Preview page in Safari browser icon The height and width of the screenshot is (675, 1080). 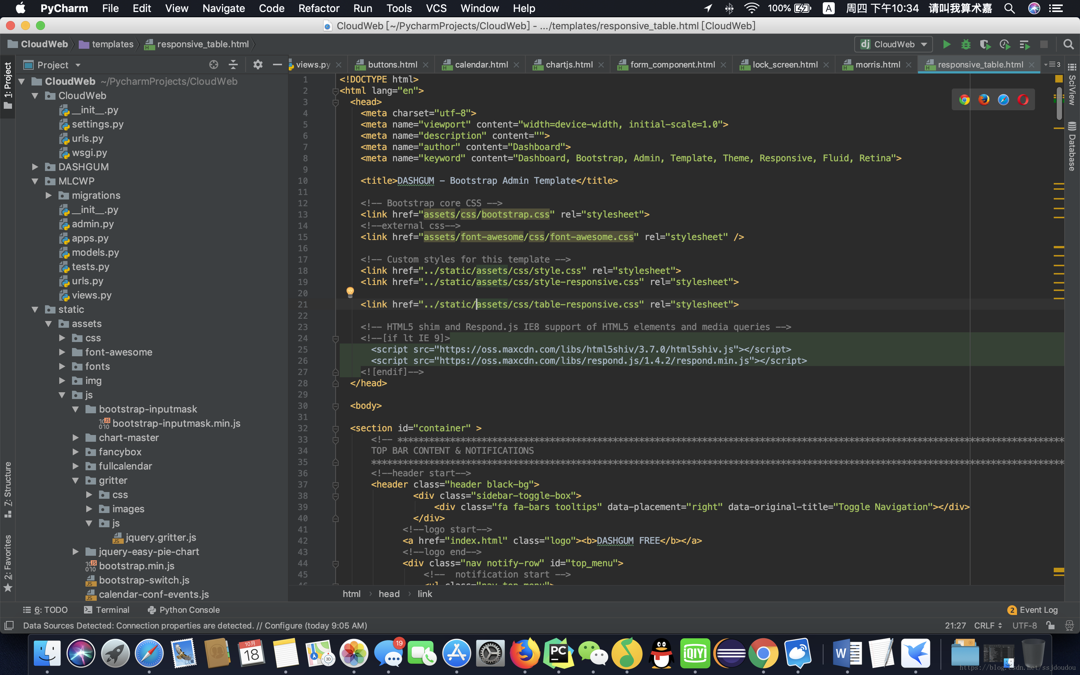coord(1003,99)
